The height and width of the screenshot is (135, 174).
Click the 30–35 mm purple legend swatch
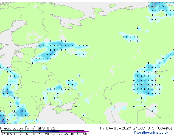pyautogui.click(x=61, y=131)
